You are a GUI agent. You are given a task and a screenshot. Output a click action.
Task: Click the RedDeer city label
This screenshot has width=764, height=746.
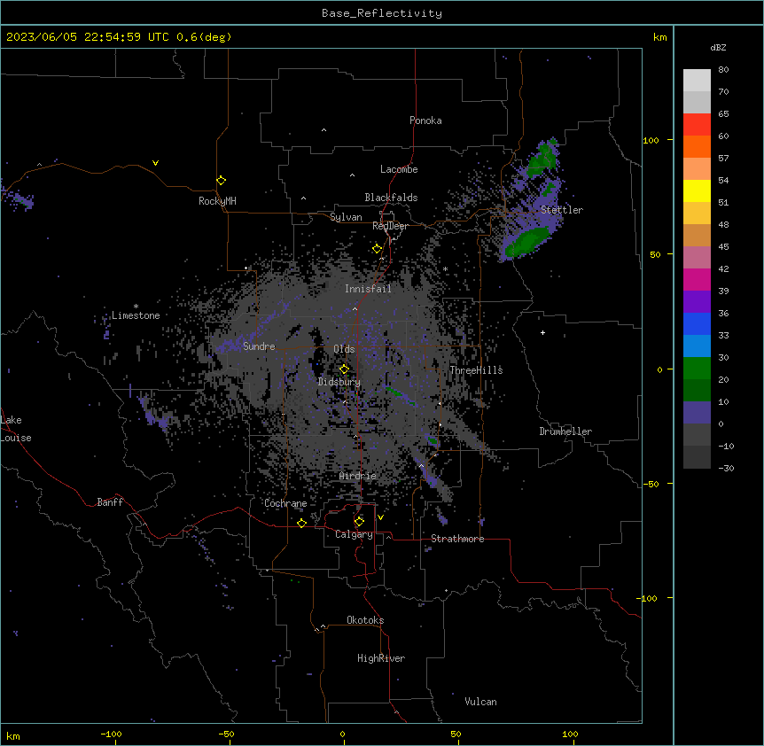[x=390, y=226]
